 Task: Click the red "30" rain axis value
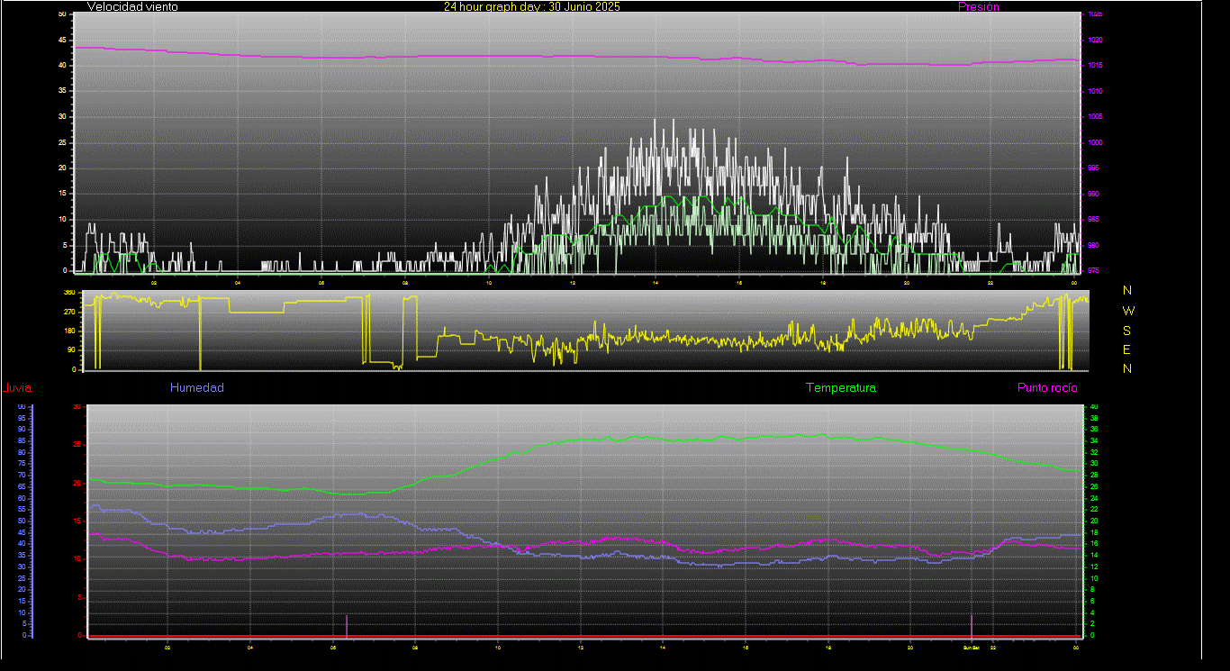(x=77, y=407)
